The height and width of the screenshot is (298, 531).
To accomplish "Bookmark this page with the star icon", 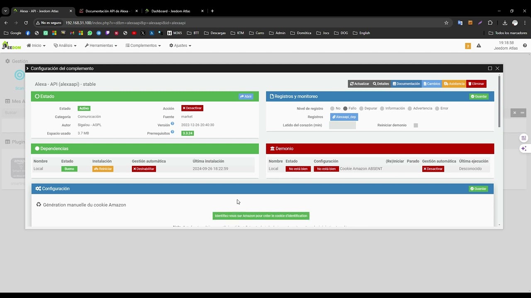I will tap(446, 23).
